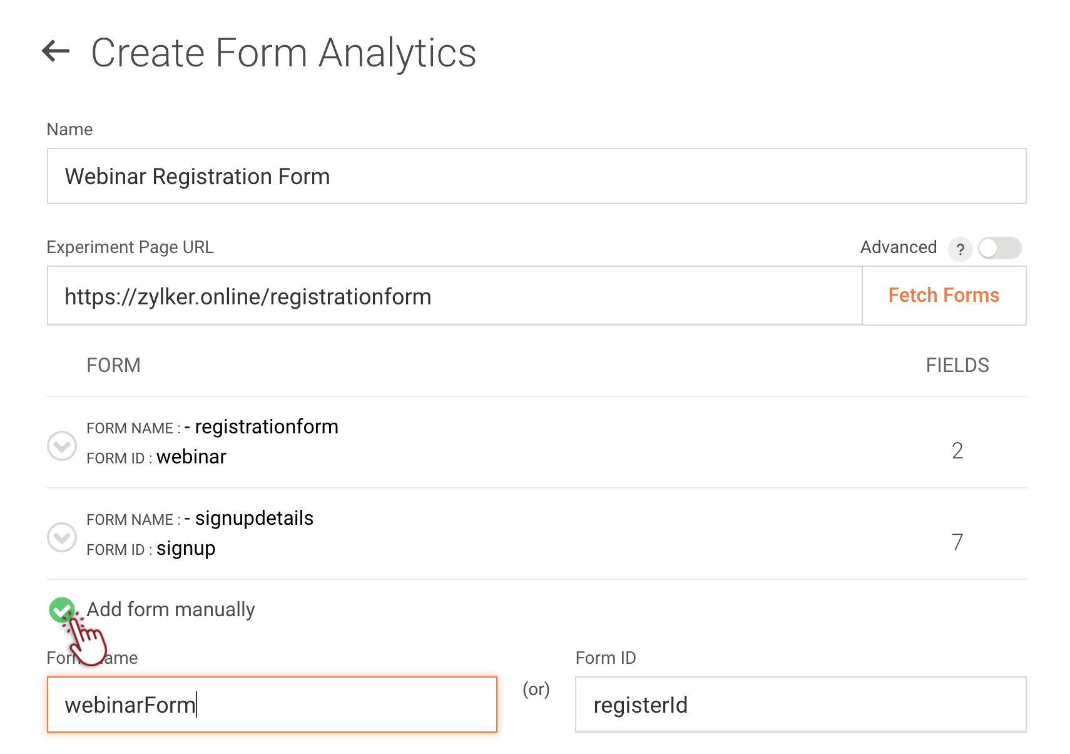
Task: Click the signupdetails form name text
Action: click(x=254, y=519)
